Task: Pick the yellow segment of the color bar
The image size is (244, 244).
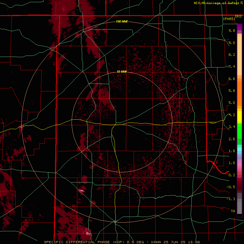Action: click(x=239, y=116)
